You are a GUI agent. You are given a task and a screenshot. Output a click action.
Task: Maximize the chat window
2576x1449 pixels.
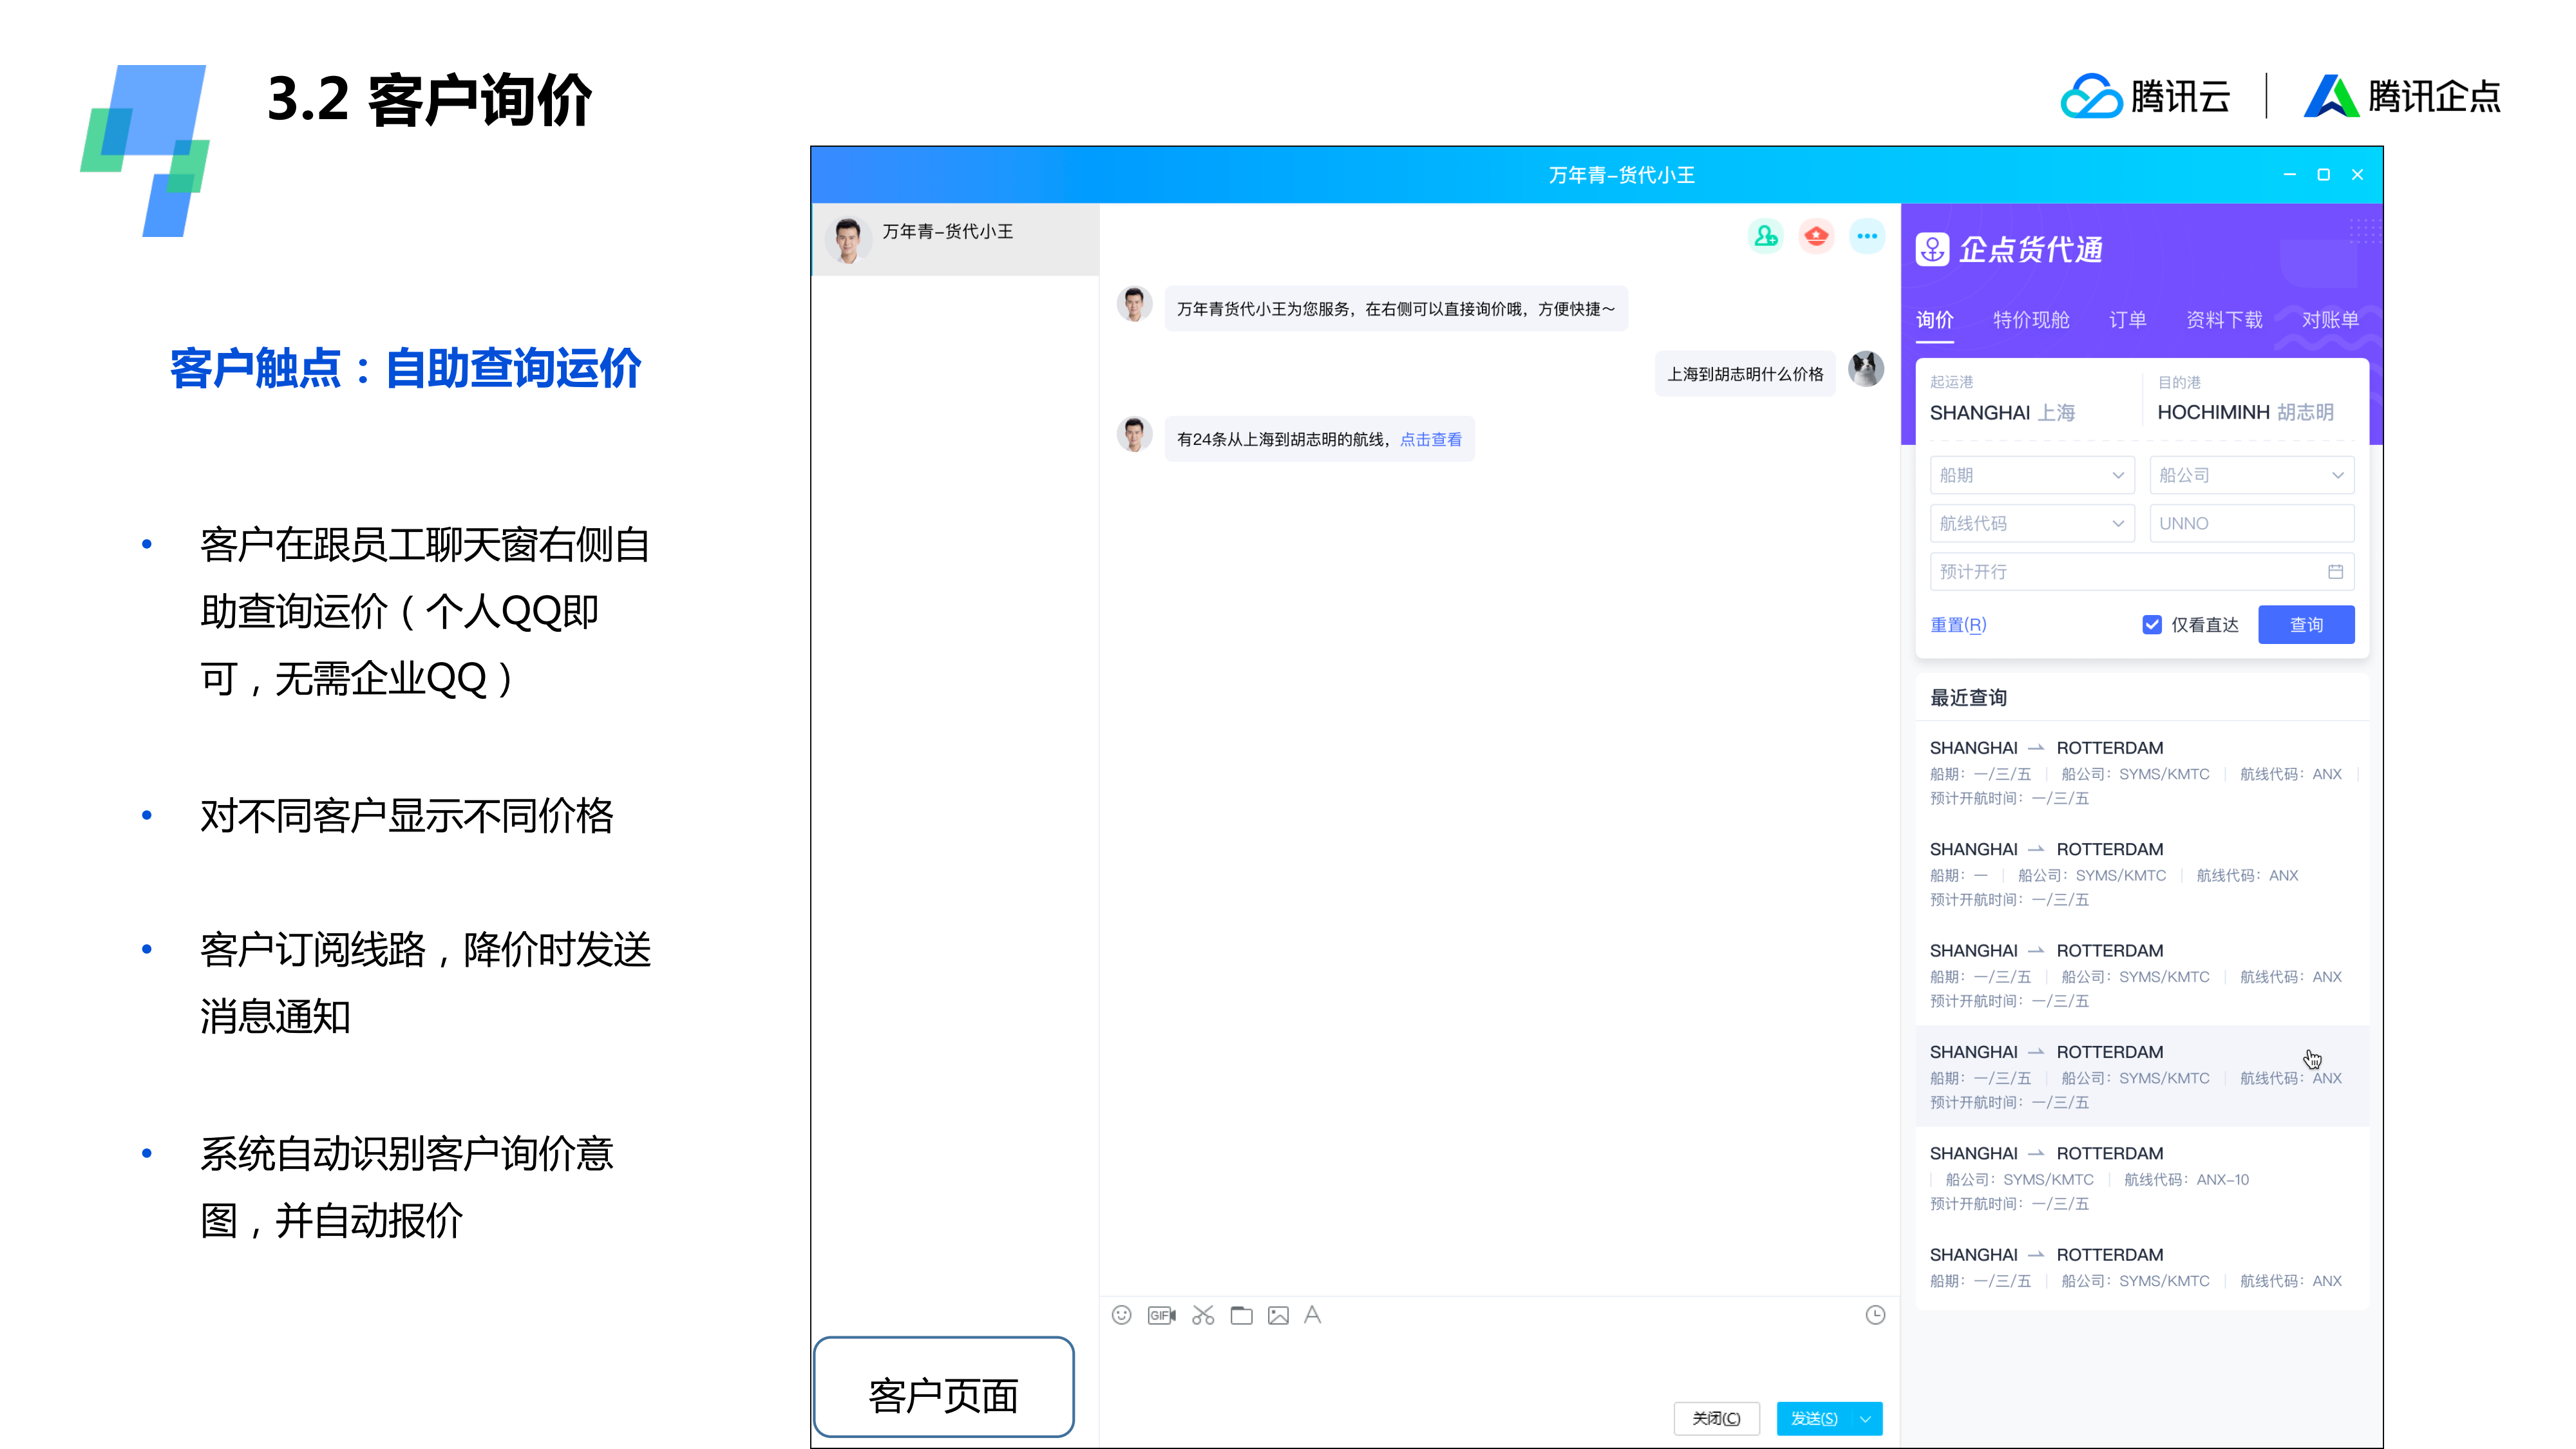coord(2323,175)
